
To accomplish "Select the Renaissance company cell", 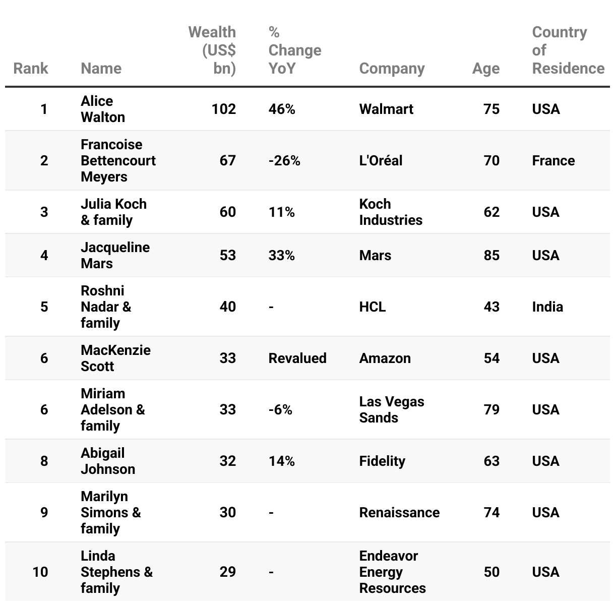I will [x=399, y=512].
